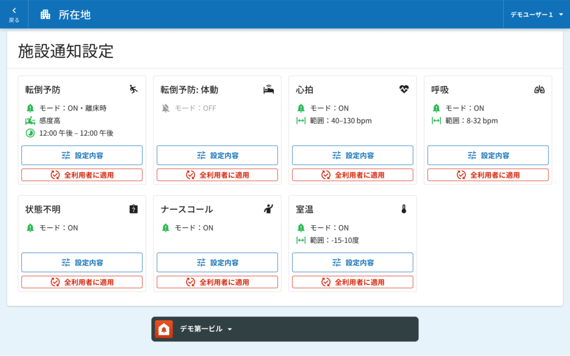The width and height of the screenshot is (570, 356).
Task: Go back using the 戻る button
Action: coord(14,14)
